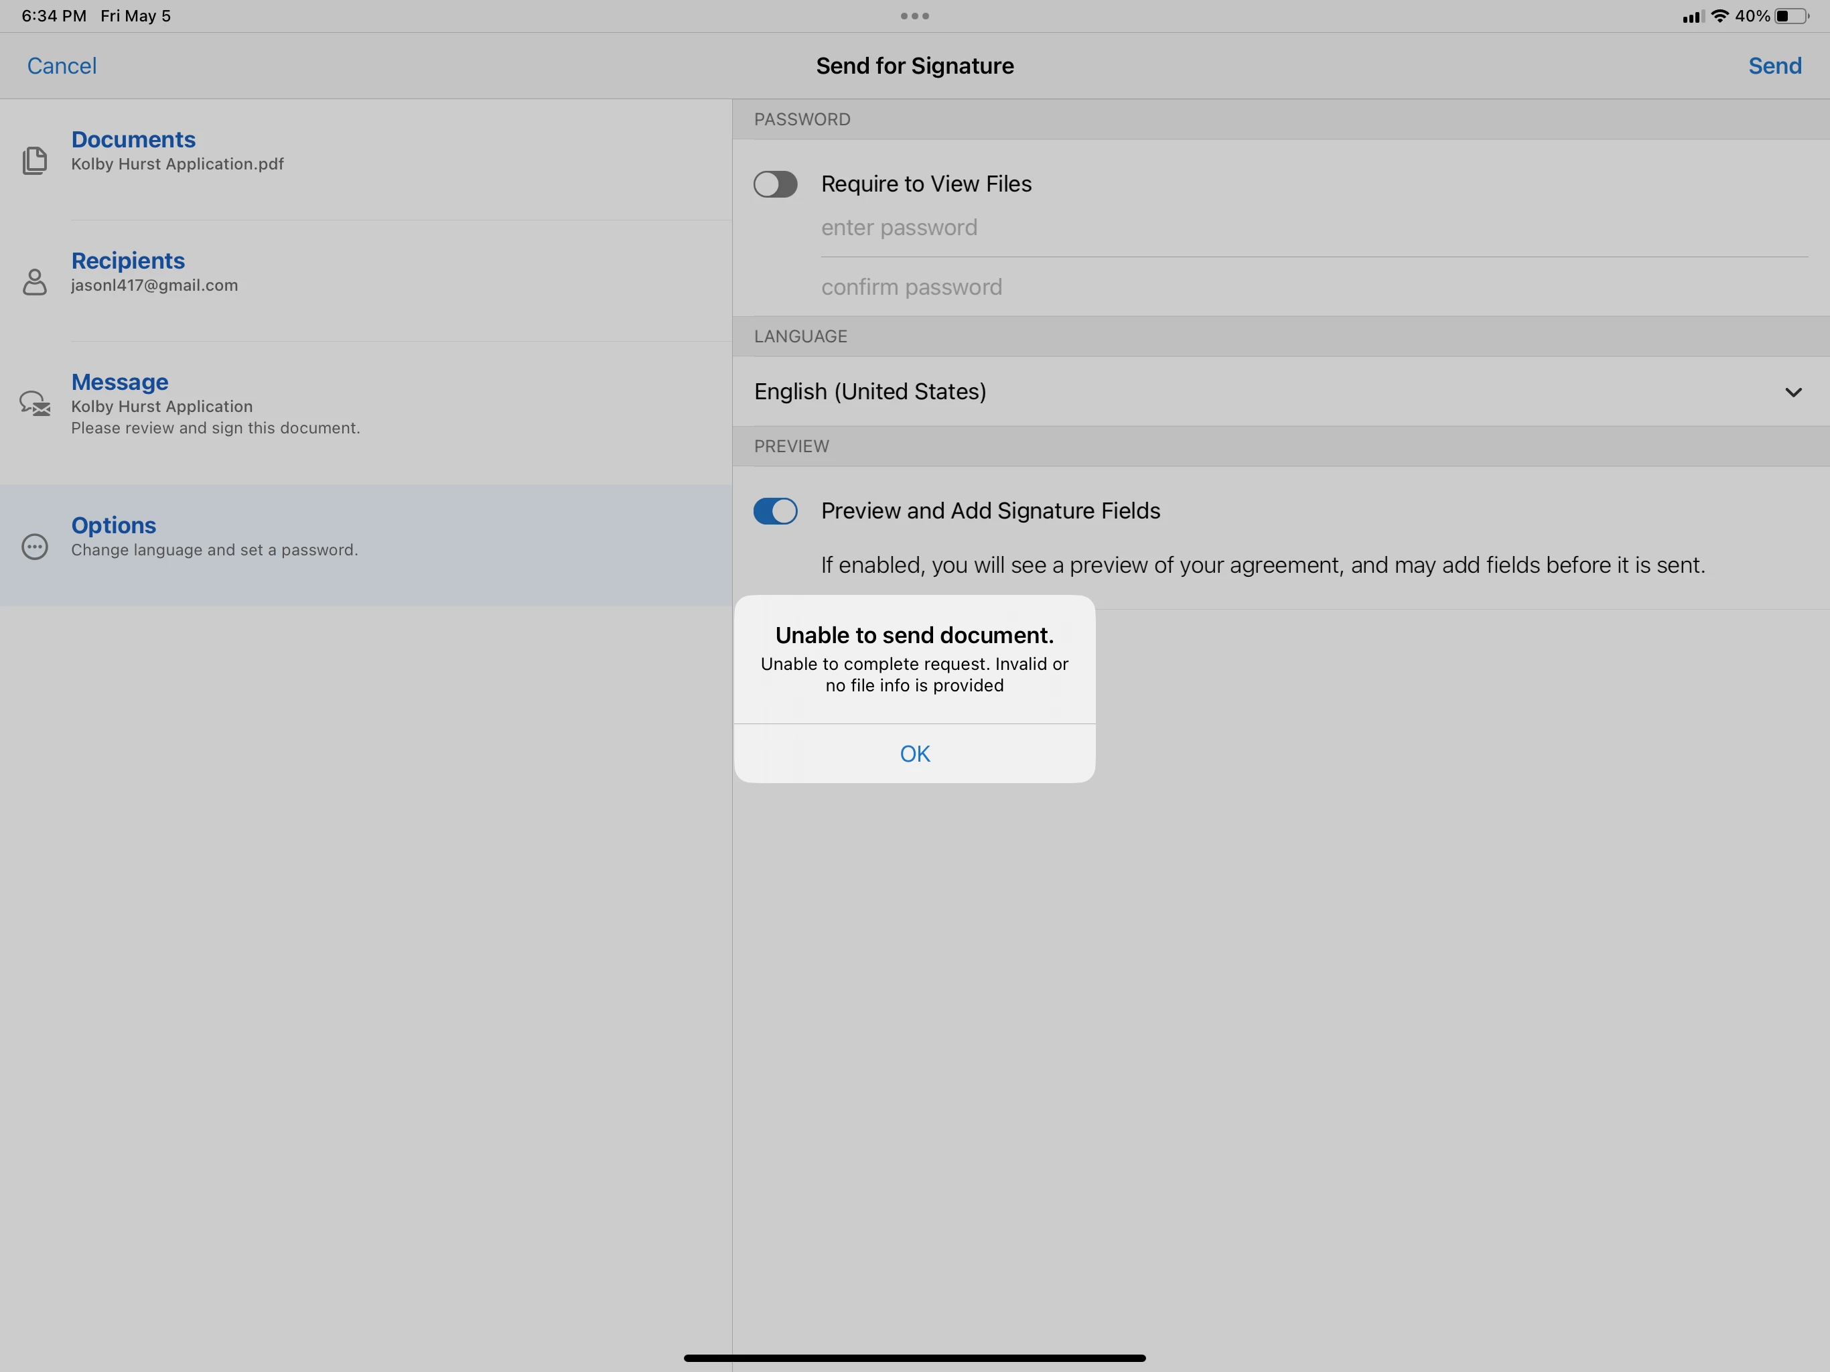Dismiss the error with OK
1830x1372 pixels.
click(914, 754)
